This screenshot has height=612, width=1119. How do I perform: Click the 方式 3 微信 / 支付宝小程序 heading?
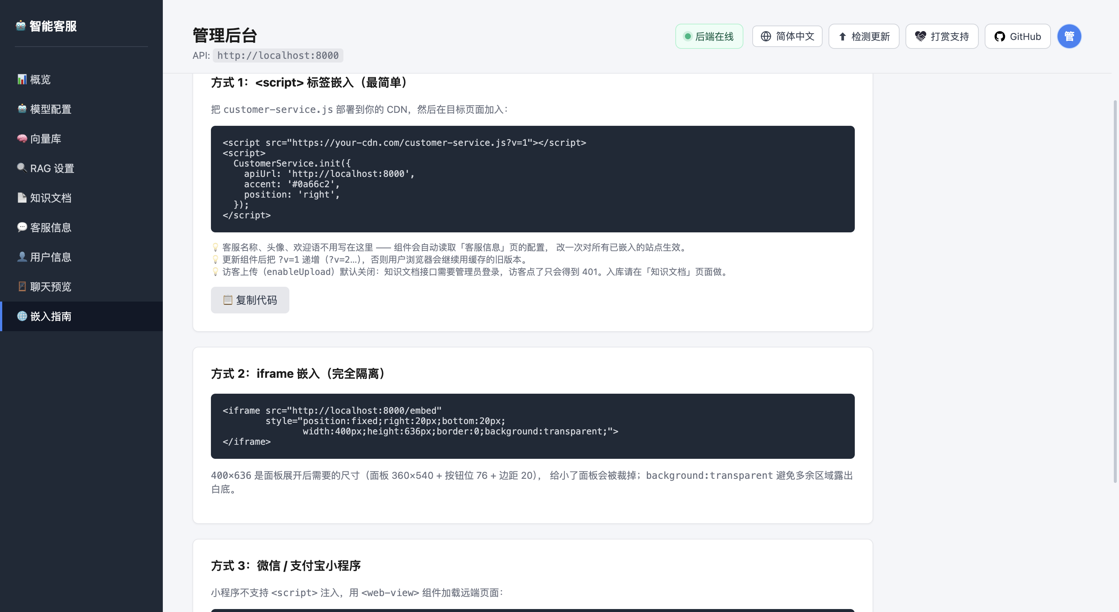286,565
